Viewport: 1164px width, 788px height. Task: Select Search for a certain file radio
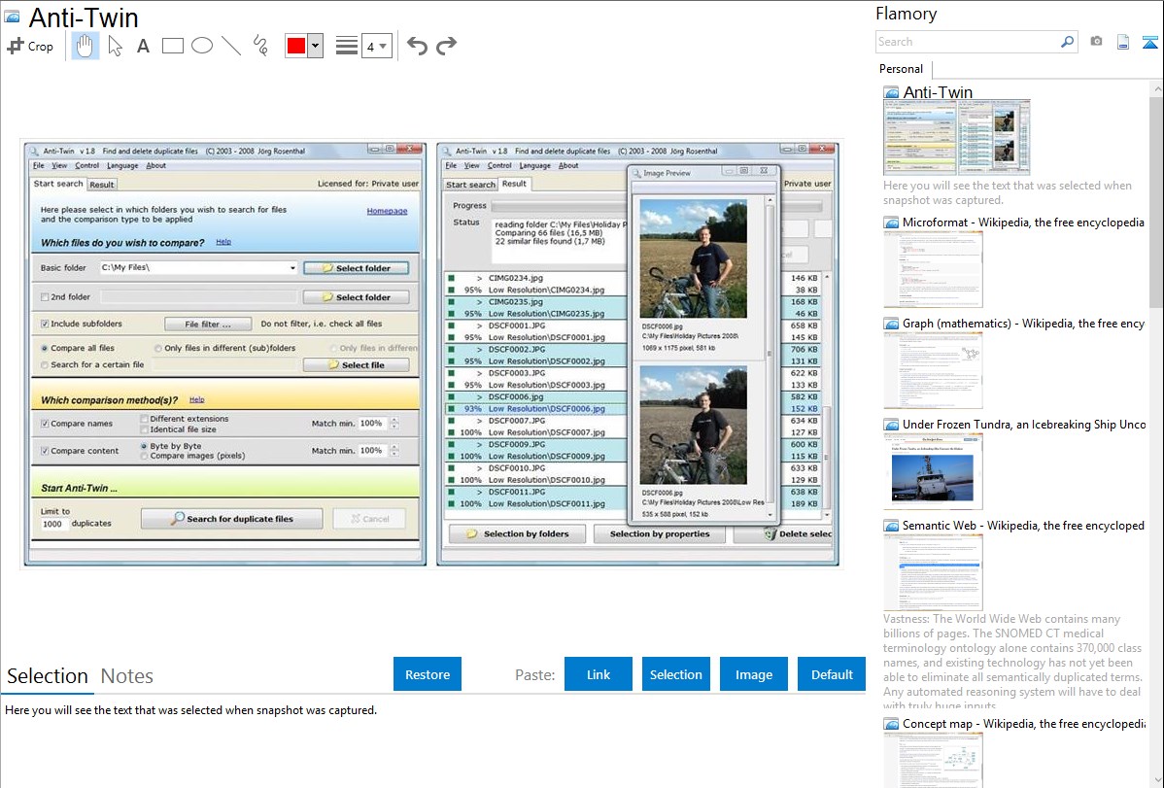[x=45, y=365]
